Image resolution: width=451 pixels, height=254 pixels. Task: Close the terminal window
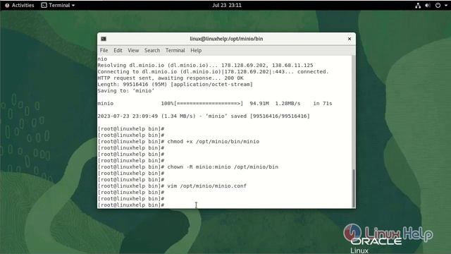[x=350, y=39]
